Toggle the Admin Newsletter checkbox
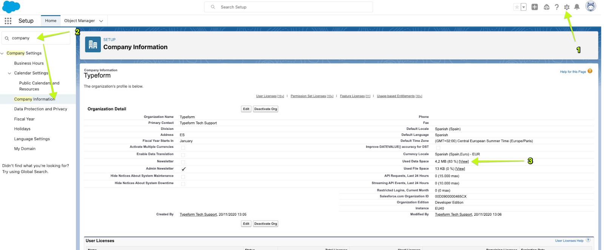The image size is (604, 250). 183,169
